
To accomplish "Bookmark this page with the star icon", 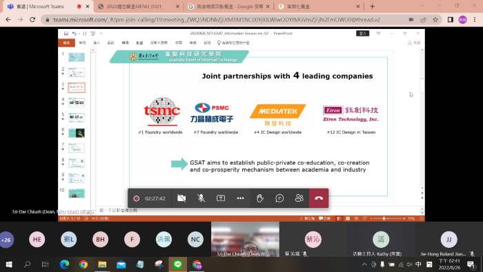I will [435, 20].
